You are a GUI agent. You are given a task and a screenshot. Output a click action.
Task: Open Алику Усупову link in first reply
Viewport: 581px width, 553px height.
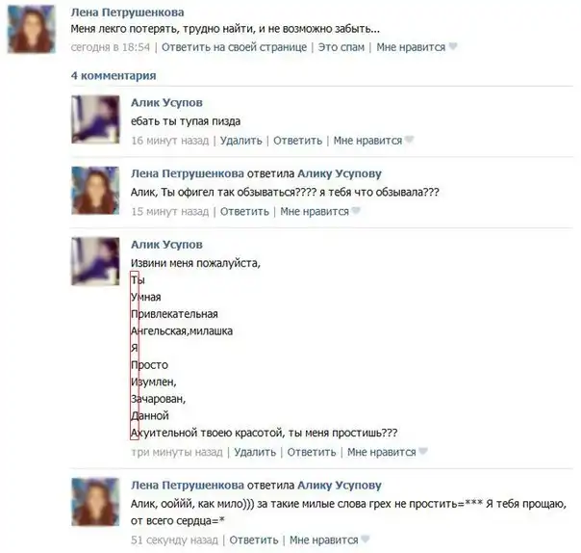[x=340, y=173]
